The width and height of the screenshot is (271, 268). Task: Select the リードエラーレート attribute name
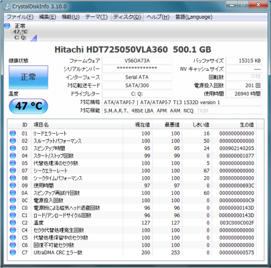50,134
